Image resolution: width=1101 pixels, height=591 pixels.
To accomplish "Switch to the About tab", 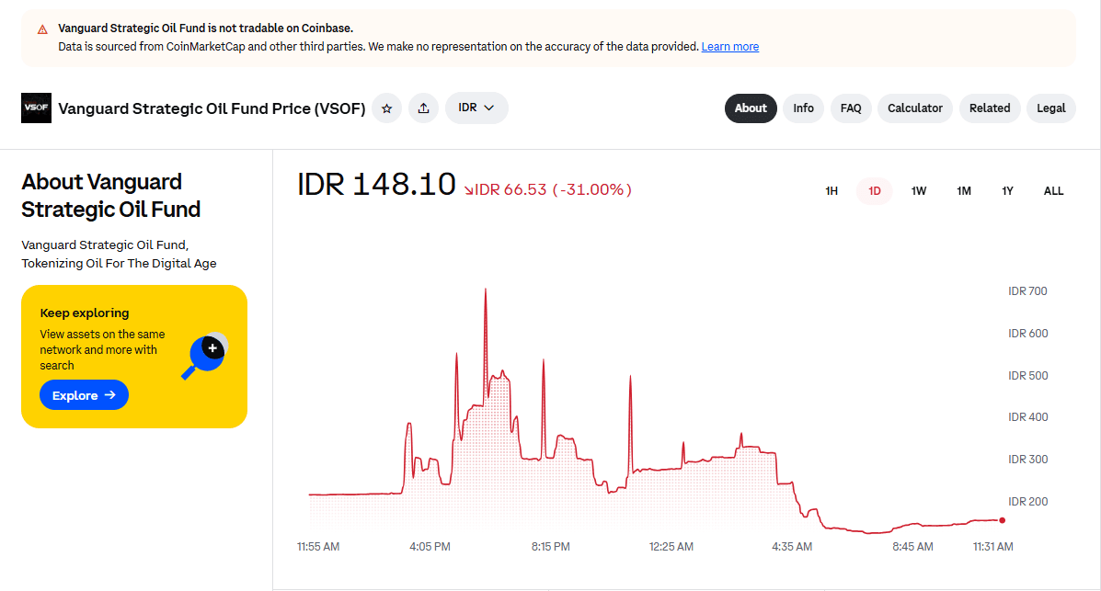I will [751, 108].
